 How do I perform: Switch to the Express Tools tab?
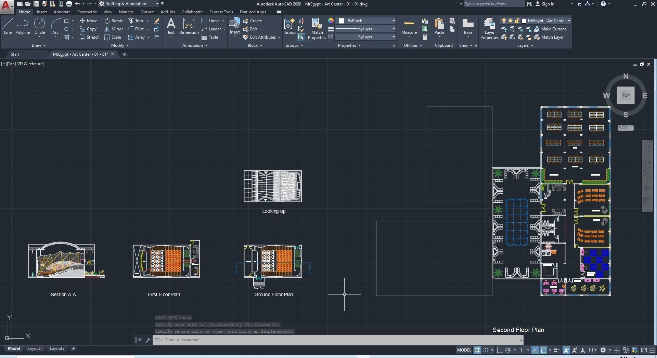pos(221,12)
